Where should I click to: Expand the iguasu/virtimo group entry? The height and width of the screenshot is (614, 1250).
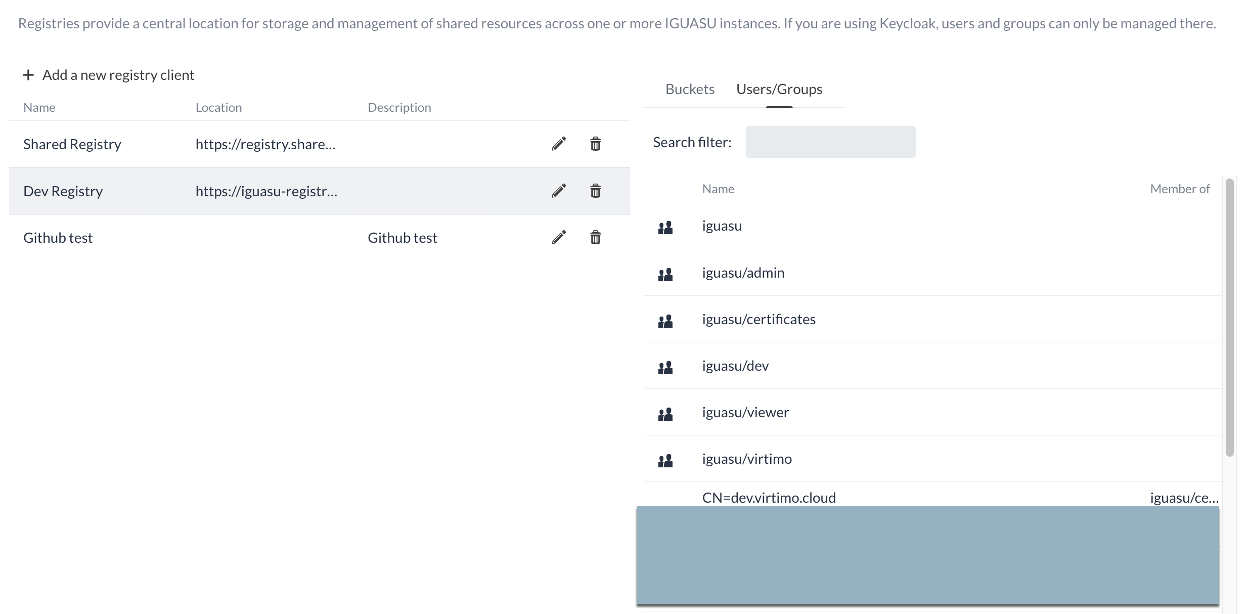(x=666, y=459)
